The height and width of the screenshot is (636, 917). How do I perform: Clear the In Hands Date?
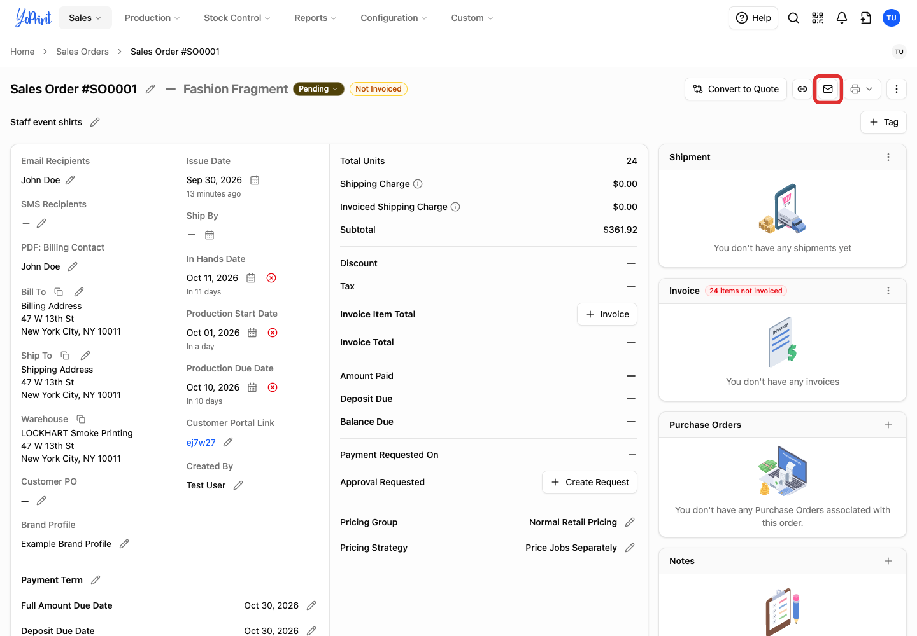(271, 278)
